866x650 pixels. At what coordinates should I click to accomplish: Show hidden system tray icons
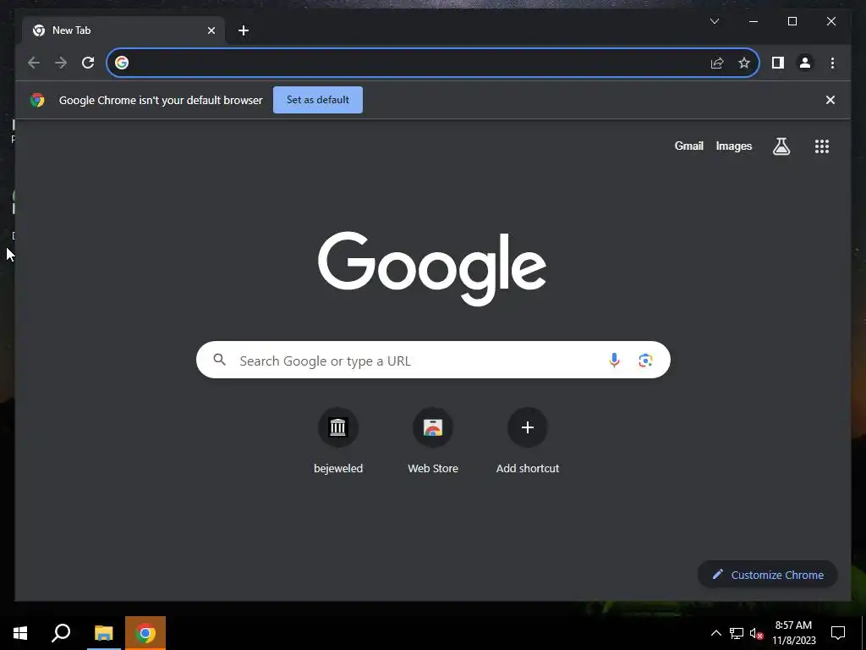[715, 633]
